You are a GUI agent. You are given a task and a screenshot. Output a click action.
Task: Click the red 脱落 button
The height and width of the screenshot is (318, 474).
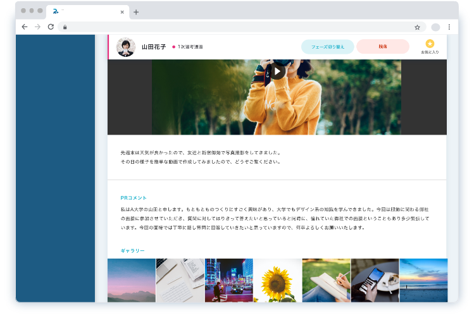coord(383,47)
